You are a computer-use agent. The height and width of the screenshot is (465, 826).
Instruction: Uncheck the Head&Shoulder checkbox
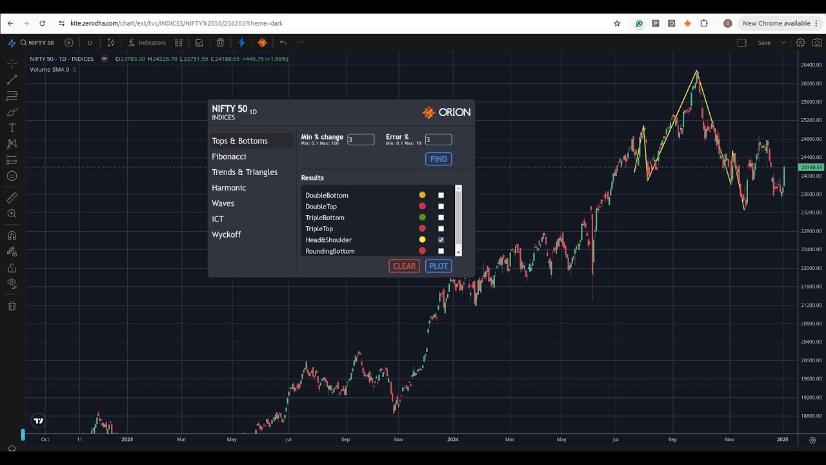click(441, 240)
